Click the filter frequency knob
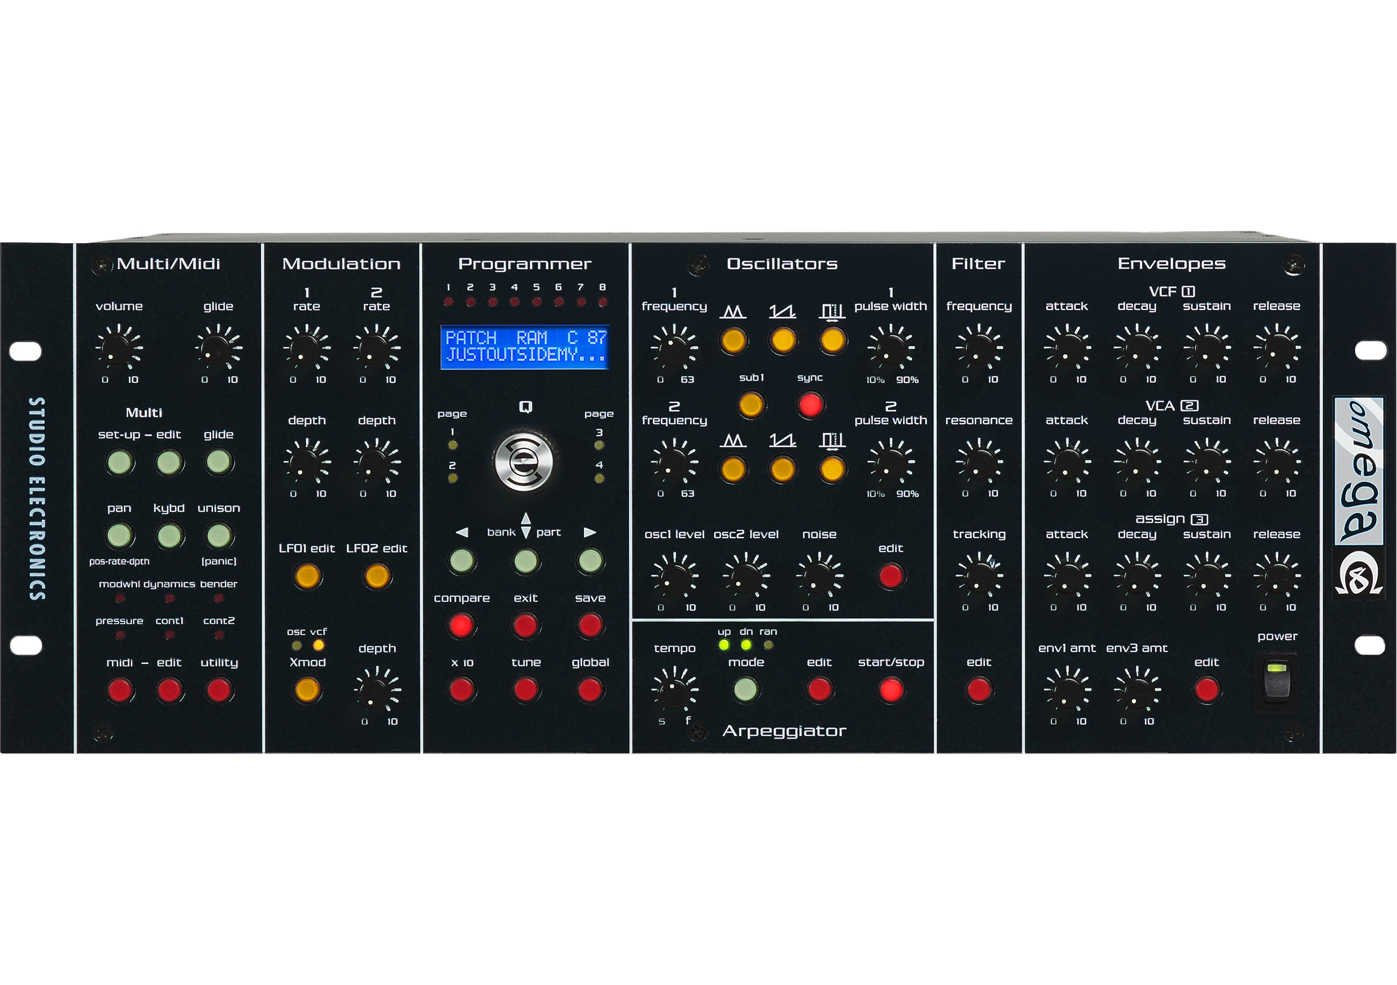The width and height of the screenshot is (1397, 985). [979, 348]
